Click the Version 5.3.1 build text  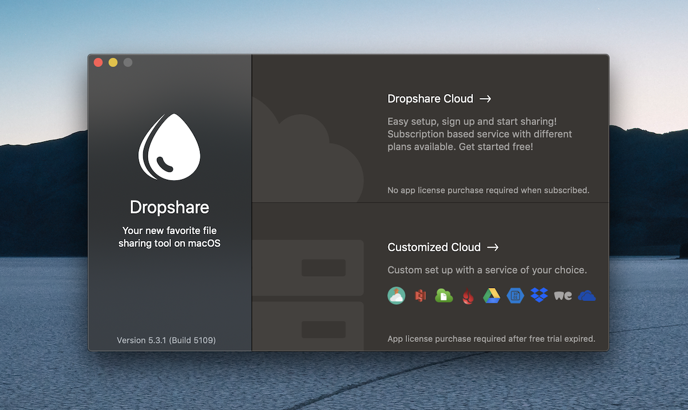tap(166, 340)
